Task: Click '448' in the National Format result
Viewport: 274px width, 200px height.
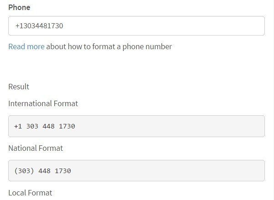Action: 44,171
